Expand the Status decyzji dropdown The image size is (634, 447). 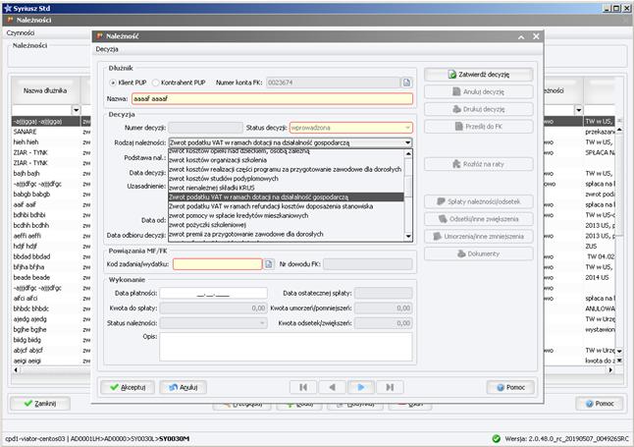pyautogui.click(x=407, y=128)
